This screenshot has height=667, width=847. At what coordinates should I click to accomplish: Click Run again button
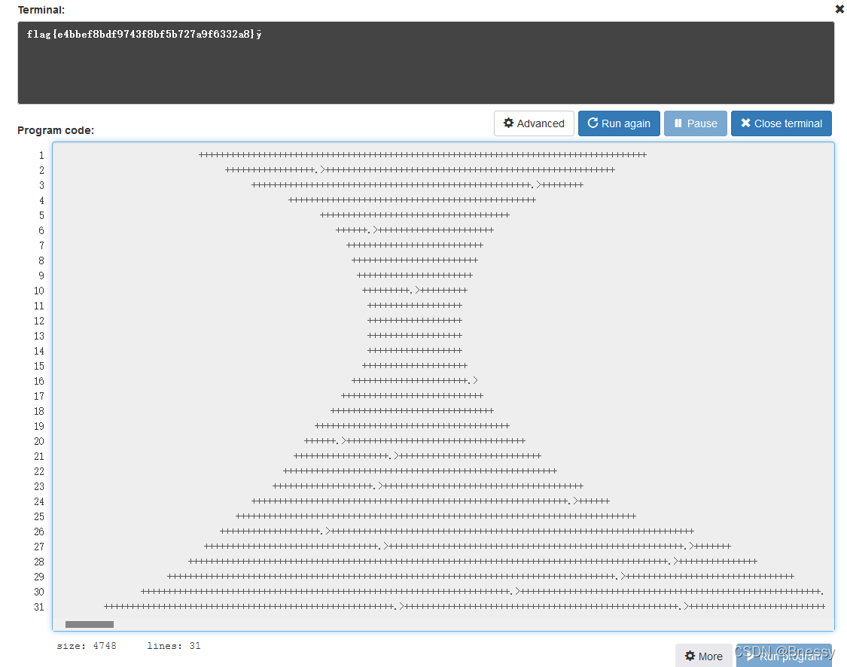click(619, 123)
